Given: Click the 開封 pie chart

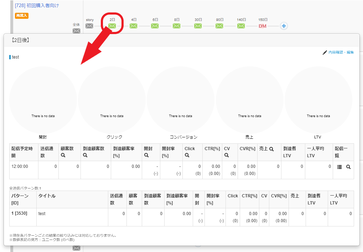Looking at the screenshot, I should (x=43, y=100).
